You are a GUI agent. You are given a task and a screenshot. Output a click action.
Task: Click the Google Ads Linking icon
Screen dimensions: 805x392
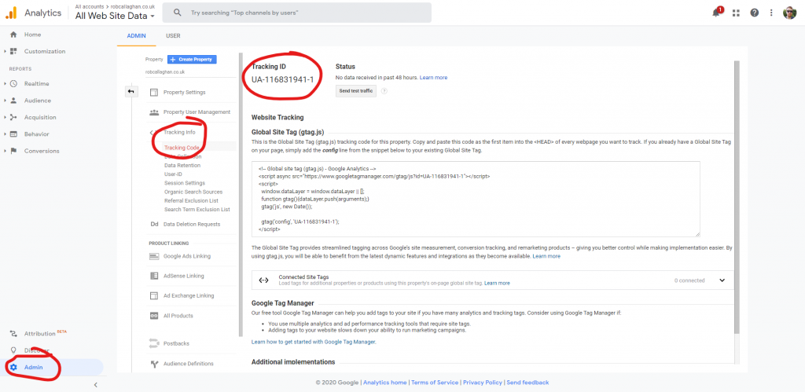click(153, 256)
